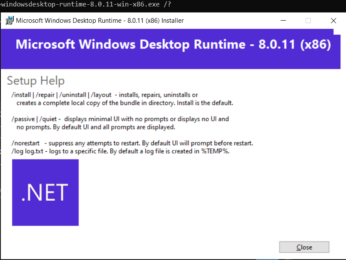The image size is (346, 260).
Task: Click the "/norestart" help line
Action: coord(132,143)
